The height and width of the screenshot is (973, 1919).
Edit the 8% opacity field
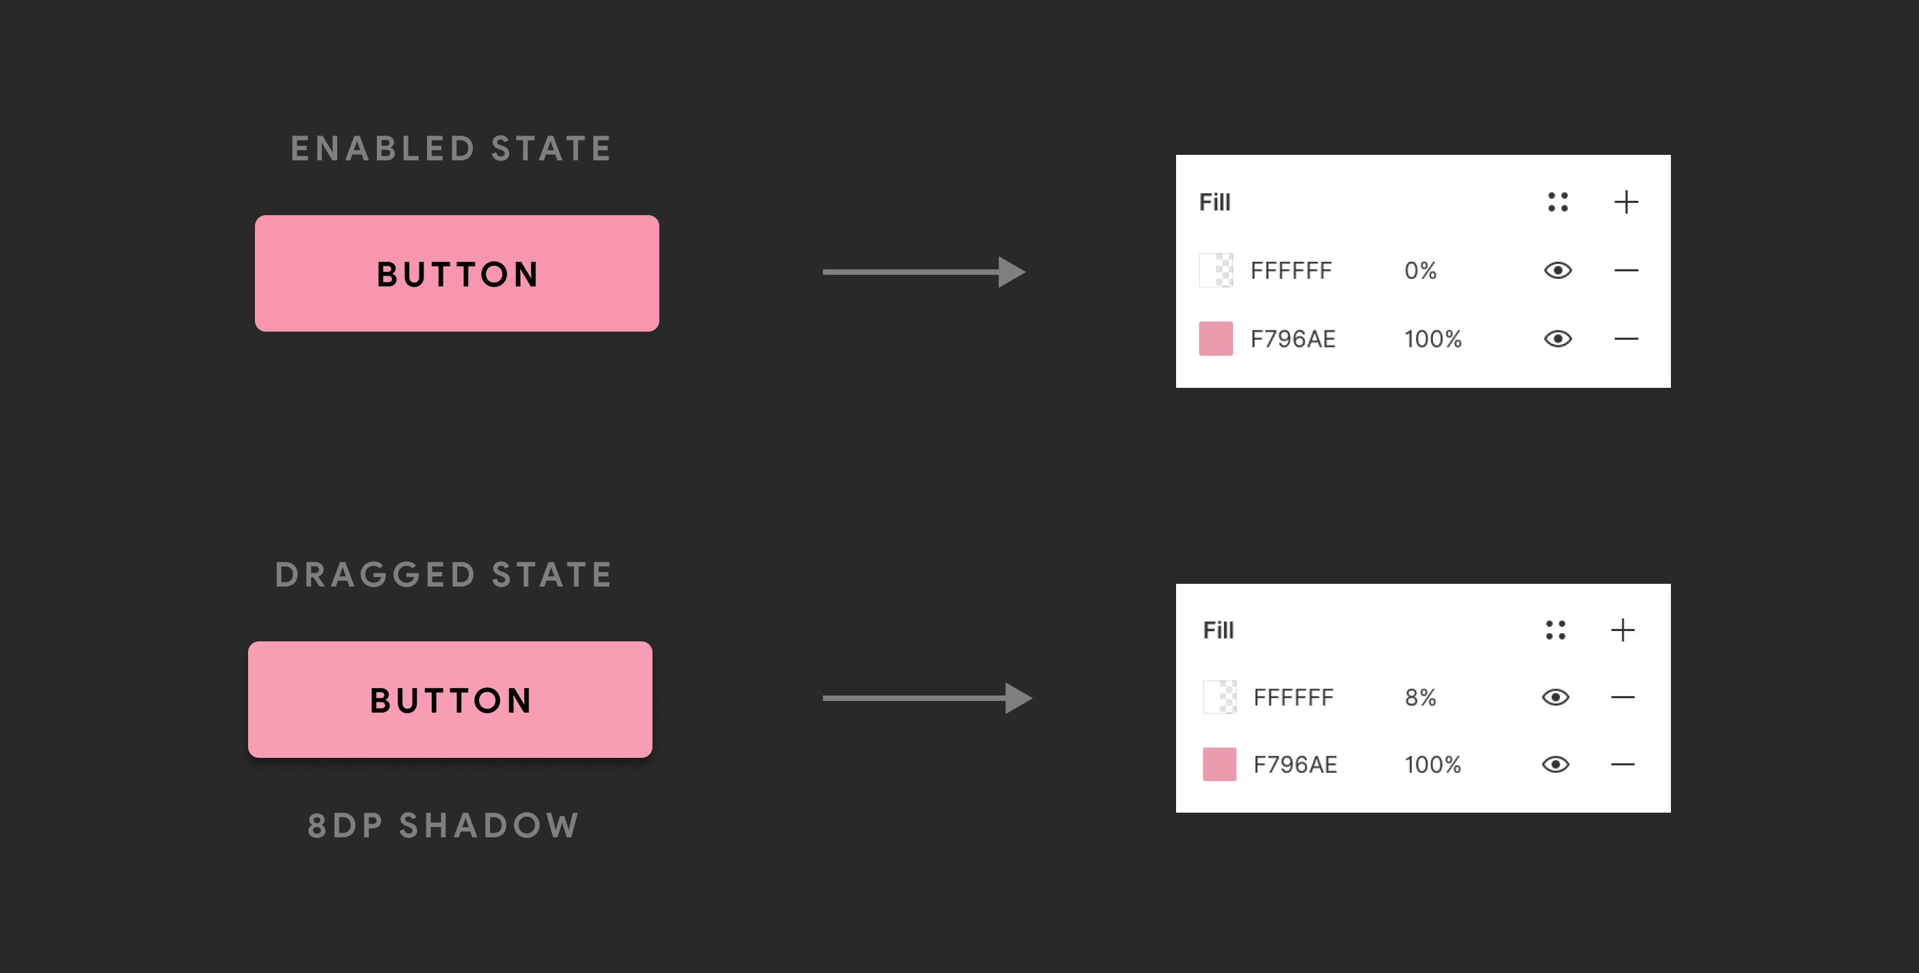tap(1420, 698)
